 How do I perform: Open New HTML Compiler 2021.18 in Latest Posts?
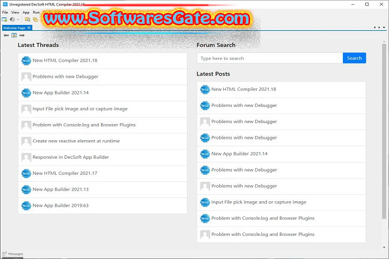coord(281,90)
